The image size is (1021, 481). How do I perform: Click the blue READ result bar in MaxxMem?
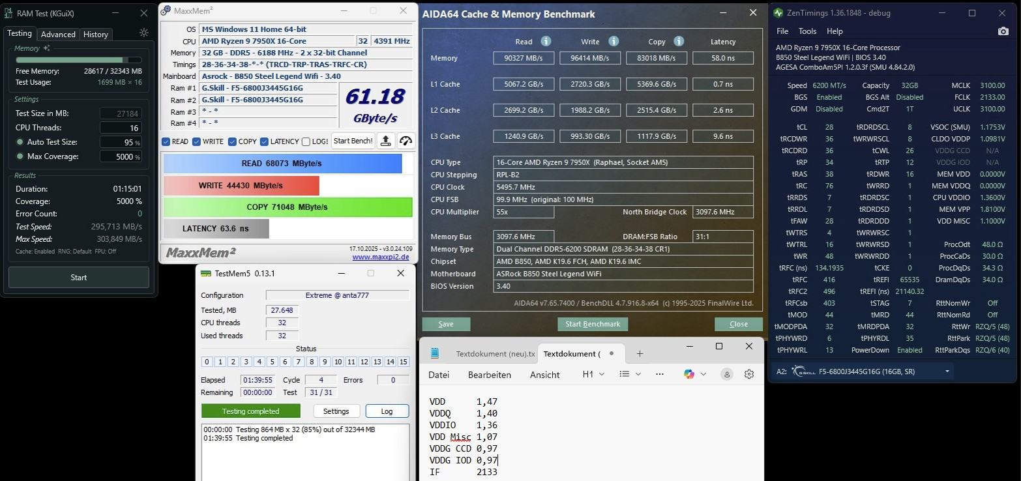coord(282,163)
